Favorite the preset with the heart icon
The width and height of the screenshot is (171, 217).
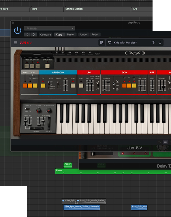[x=110, y=43]
